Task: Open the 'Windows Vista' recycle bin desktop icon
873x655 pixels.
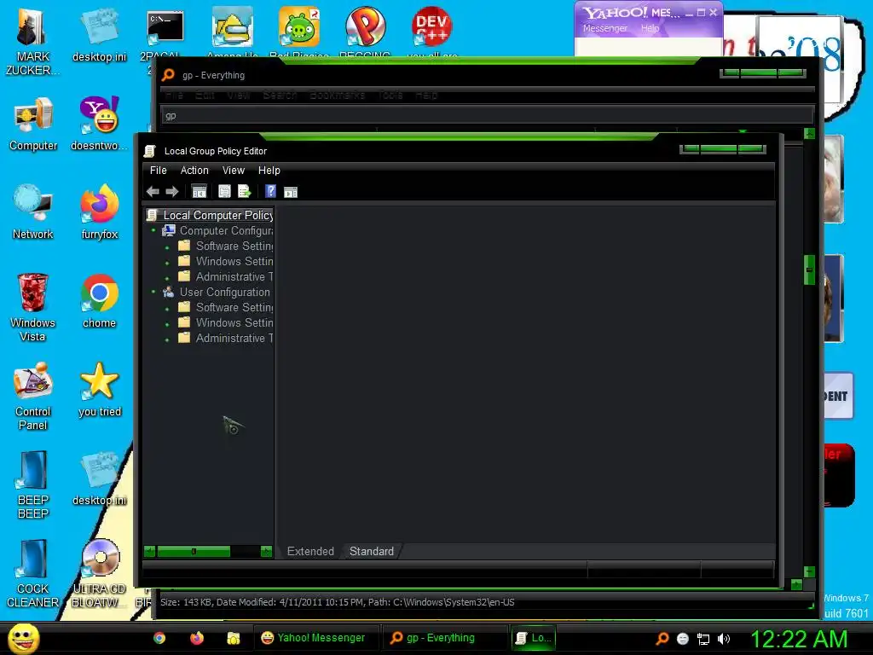Action: coord(33,307)
